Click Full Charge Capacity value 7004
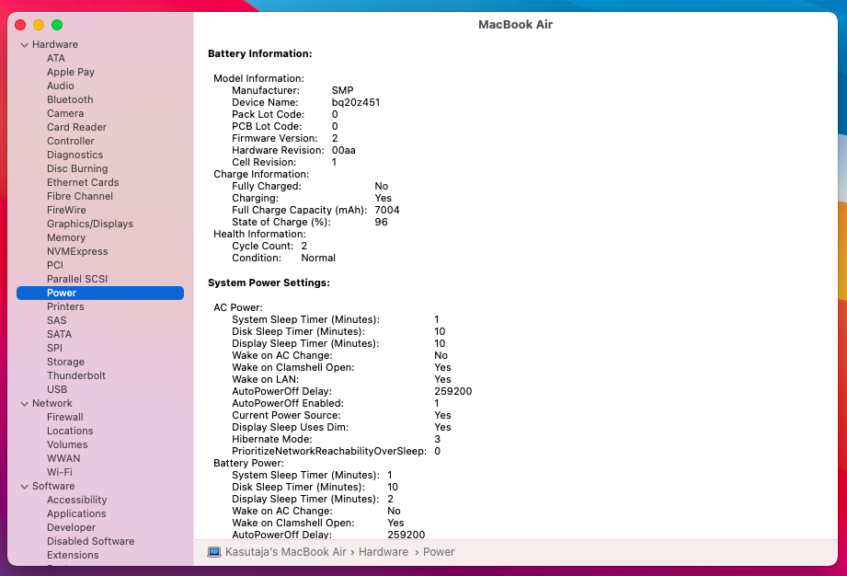The height and width of the screenshot is (576, 847). pyautogui.click(x=387, y=210)
